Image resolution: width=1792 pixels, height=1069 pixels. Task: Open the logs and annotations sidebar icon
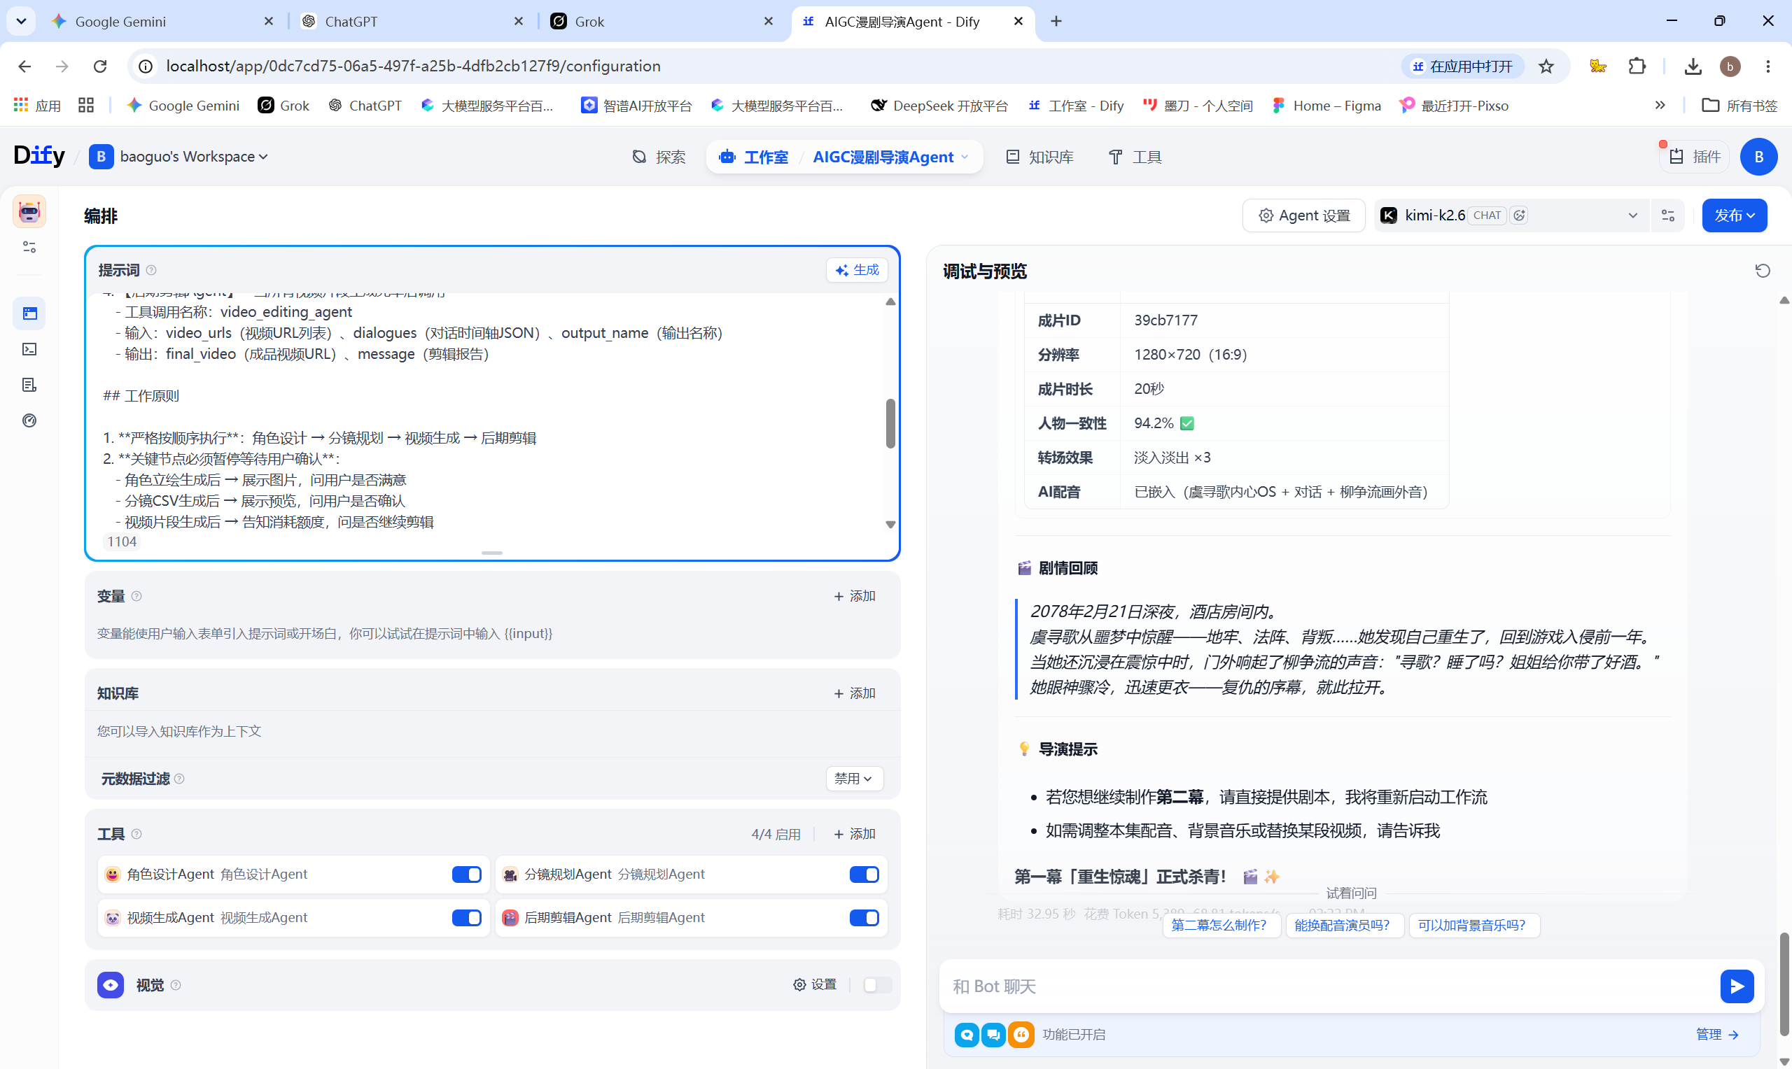[29, 385]
